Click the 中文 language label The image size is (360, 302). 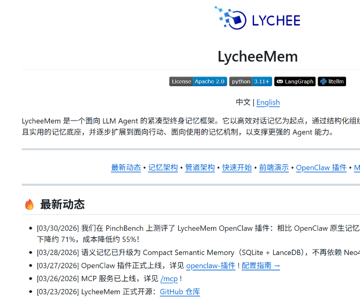point(243,102)
